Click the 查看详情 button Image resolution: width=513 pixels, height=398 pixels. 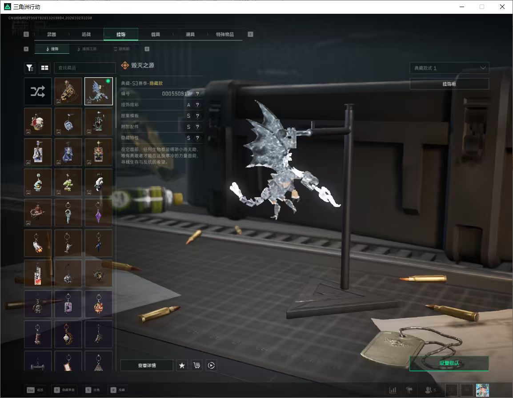(x=147, y=365)
